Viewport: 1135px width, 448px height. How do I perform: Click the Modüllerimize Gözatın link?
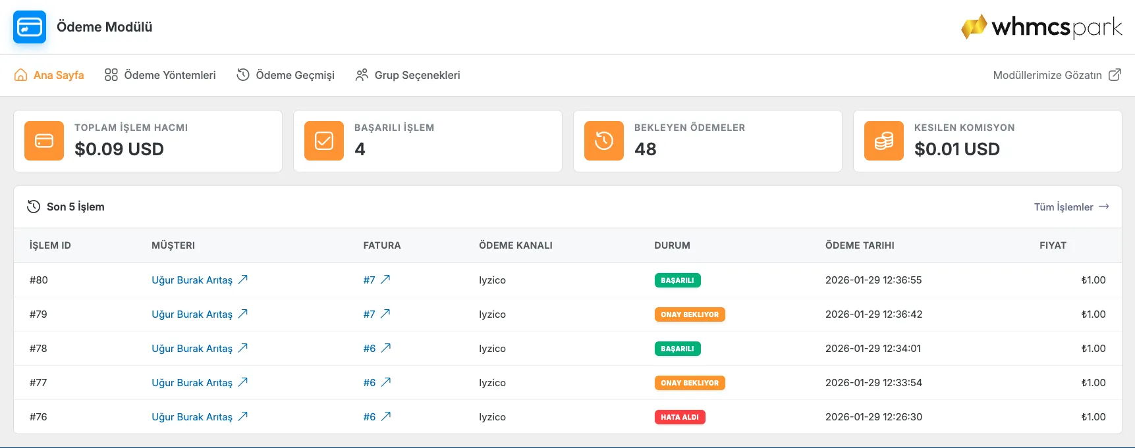(x=1047, y=75)
